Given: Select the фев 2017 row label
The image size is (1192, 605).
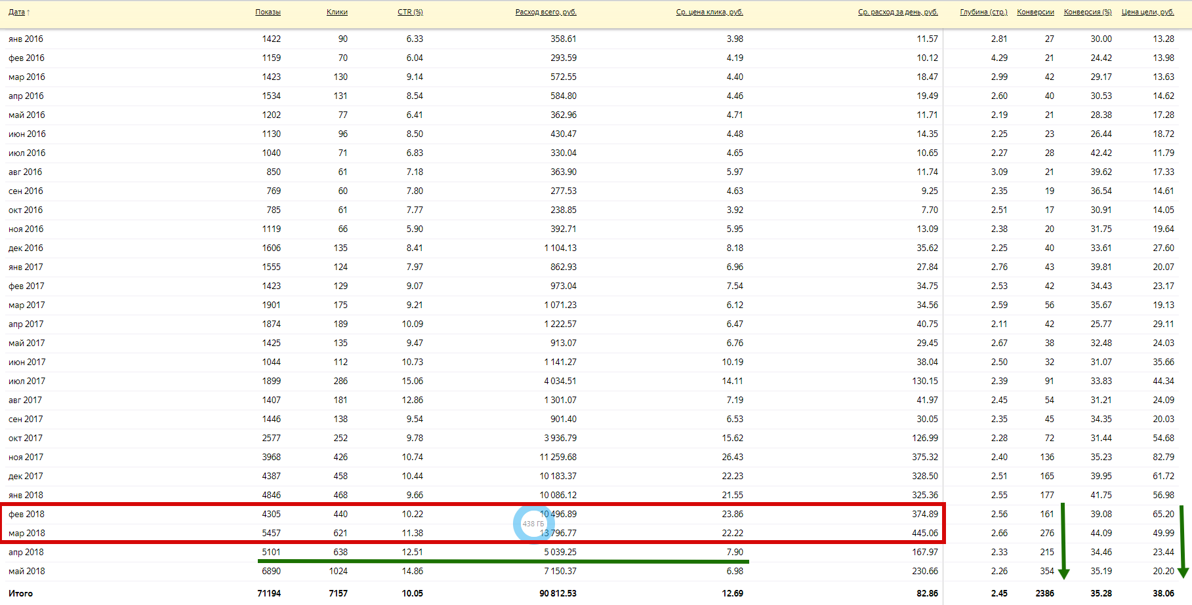Looking at the screenshot, I should pyautogui.click(x=26, y=286).
